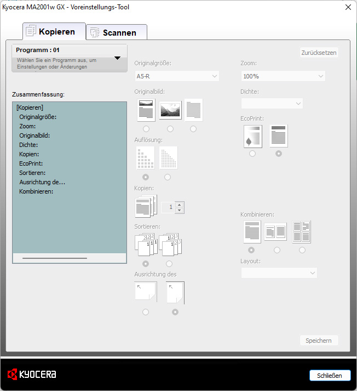Viewport: 357px width, 391px height.
Task: Select the photo Originalbild icon
Action: click(x=170, y=110)
